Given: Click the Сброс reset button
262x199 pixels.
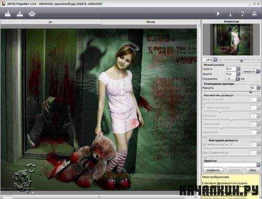Looking at the screenshot, I should click(x=253, y=170).
